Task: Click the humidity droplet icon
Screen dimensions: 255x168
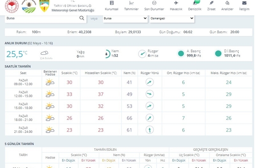Action: 107,54
